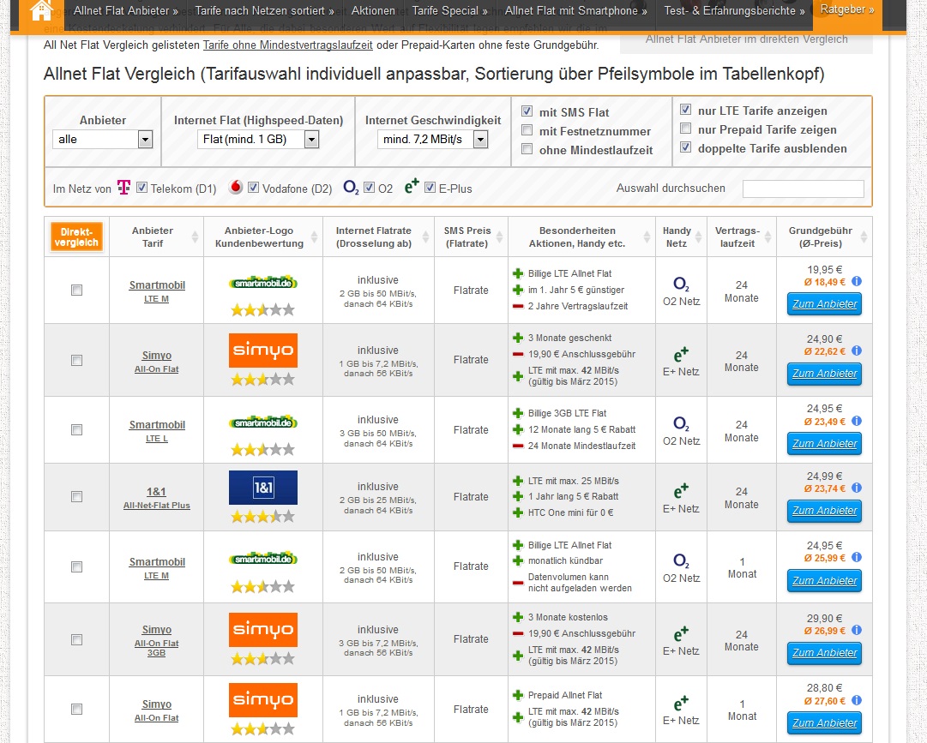Sort by SMS Preis column arrows
The height and width of the screenshot is (743, 927).
point(499,237)
